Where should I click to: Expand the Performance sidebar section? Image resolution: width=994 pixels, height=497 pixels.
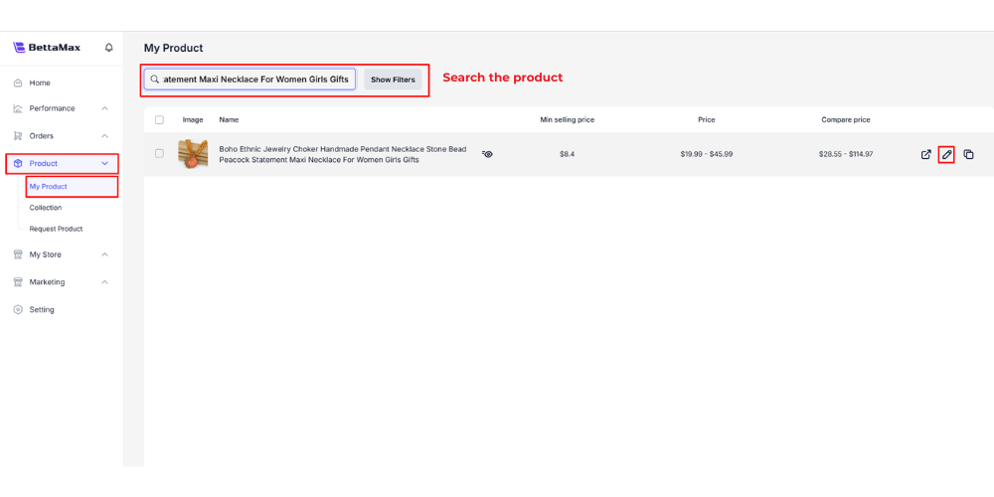coord(105,108)
